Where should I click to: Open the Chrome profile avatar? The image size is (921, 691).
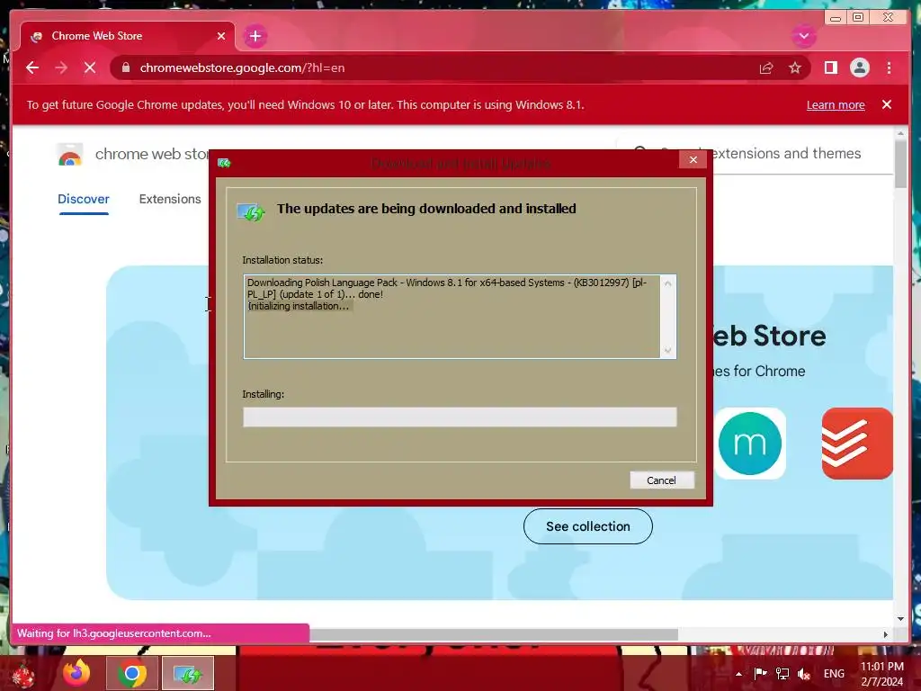coord(859,67)
